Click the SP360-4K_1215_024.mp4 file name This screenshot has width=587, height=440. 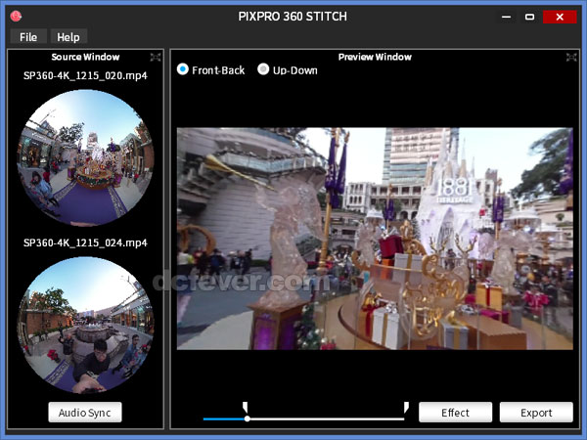point(85,242)
